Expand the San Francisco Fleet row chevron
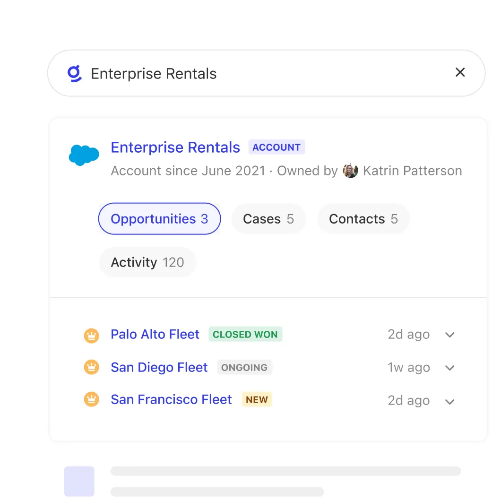This screenshot has width=501, height=501. click(449, 402)
